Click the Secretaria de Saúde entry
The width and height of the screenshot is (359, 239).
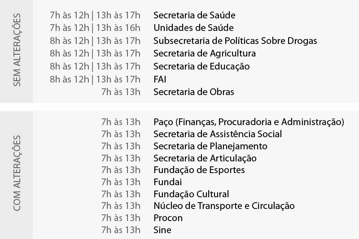point(194,15)
